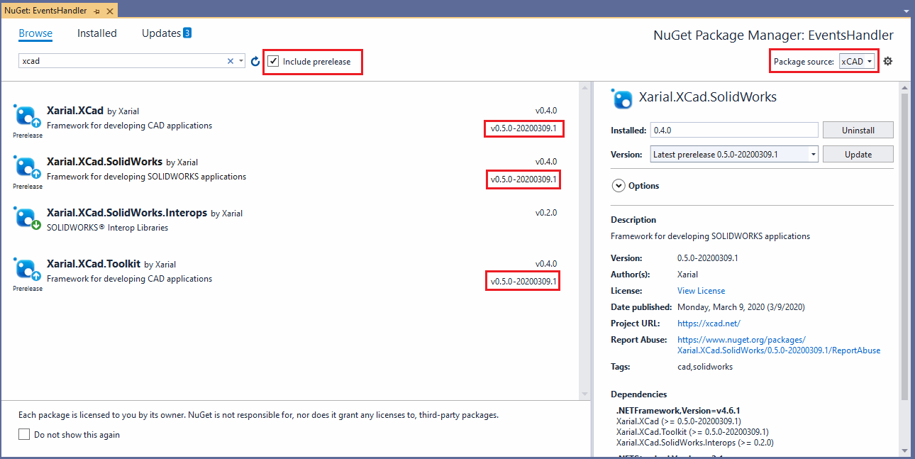Click the Xarial.XCad package icon in list

point(27,116)
